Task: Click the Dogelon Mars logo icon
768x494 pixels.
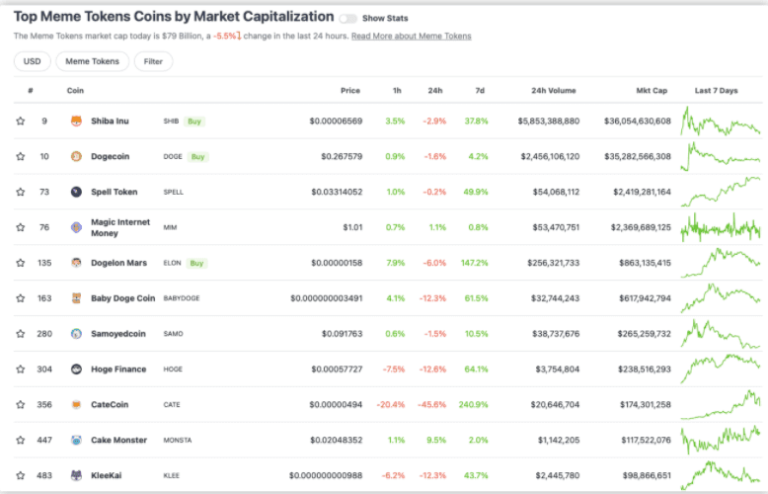Action: click(76, 263)
